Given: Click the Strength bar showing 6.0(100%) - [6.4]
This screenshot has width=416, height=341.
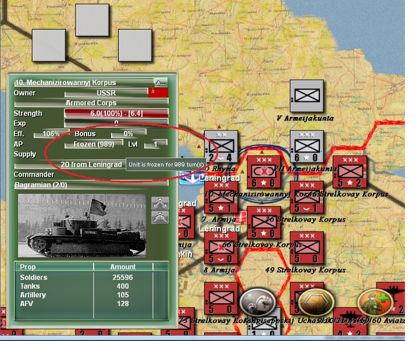Looking at the screenshot, I should (x=116, y=113).
